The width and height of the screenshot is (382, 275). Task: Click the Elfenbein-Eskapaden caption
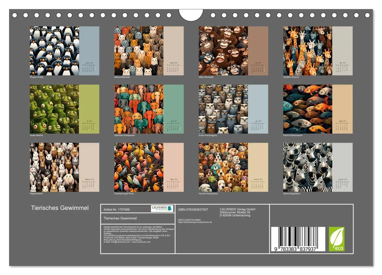[x=125, y=135]
